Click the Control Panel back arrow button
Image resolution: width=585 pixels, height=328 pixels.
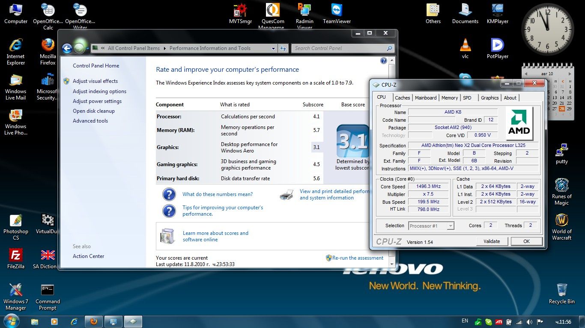point(67,48)
